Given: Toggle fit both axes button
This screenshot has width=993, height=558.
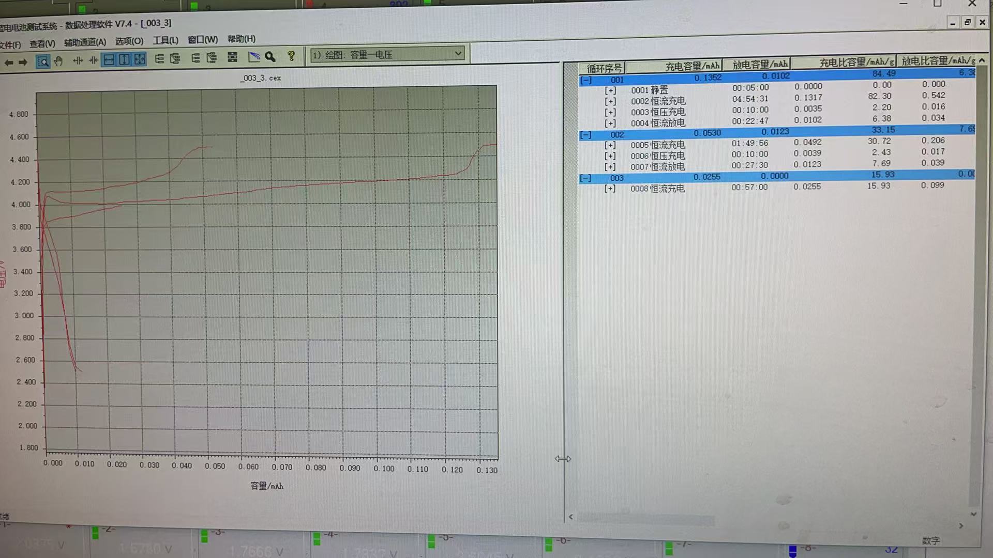Looking at the screenshot, I should point(140,59).
